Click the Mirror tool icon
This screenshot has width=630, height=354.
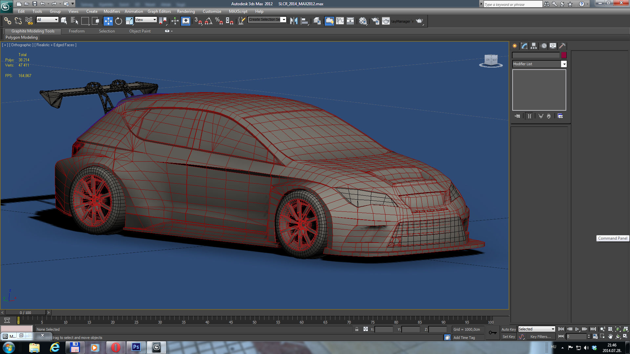tap(294, 21)
